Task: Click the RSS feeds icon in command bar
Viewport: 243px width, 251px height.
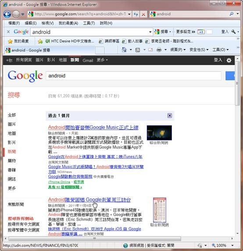Action: pos(138,50)
